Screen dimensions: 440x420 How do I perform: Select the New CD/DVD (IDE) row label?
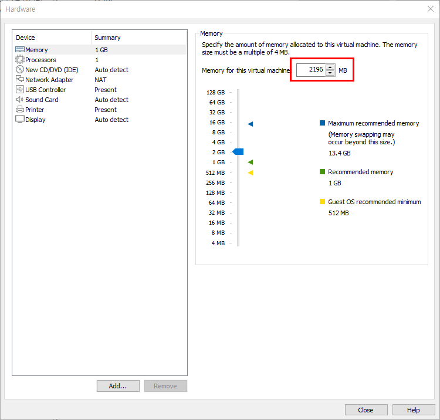pyautogui.click(x=52, y=70)
